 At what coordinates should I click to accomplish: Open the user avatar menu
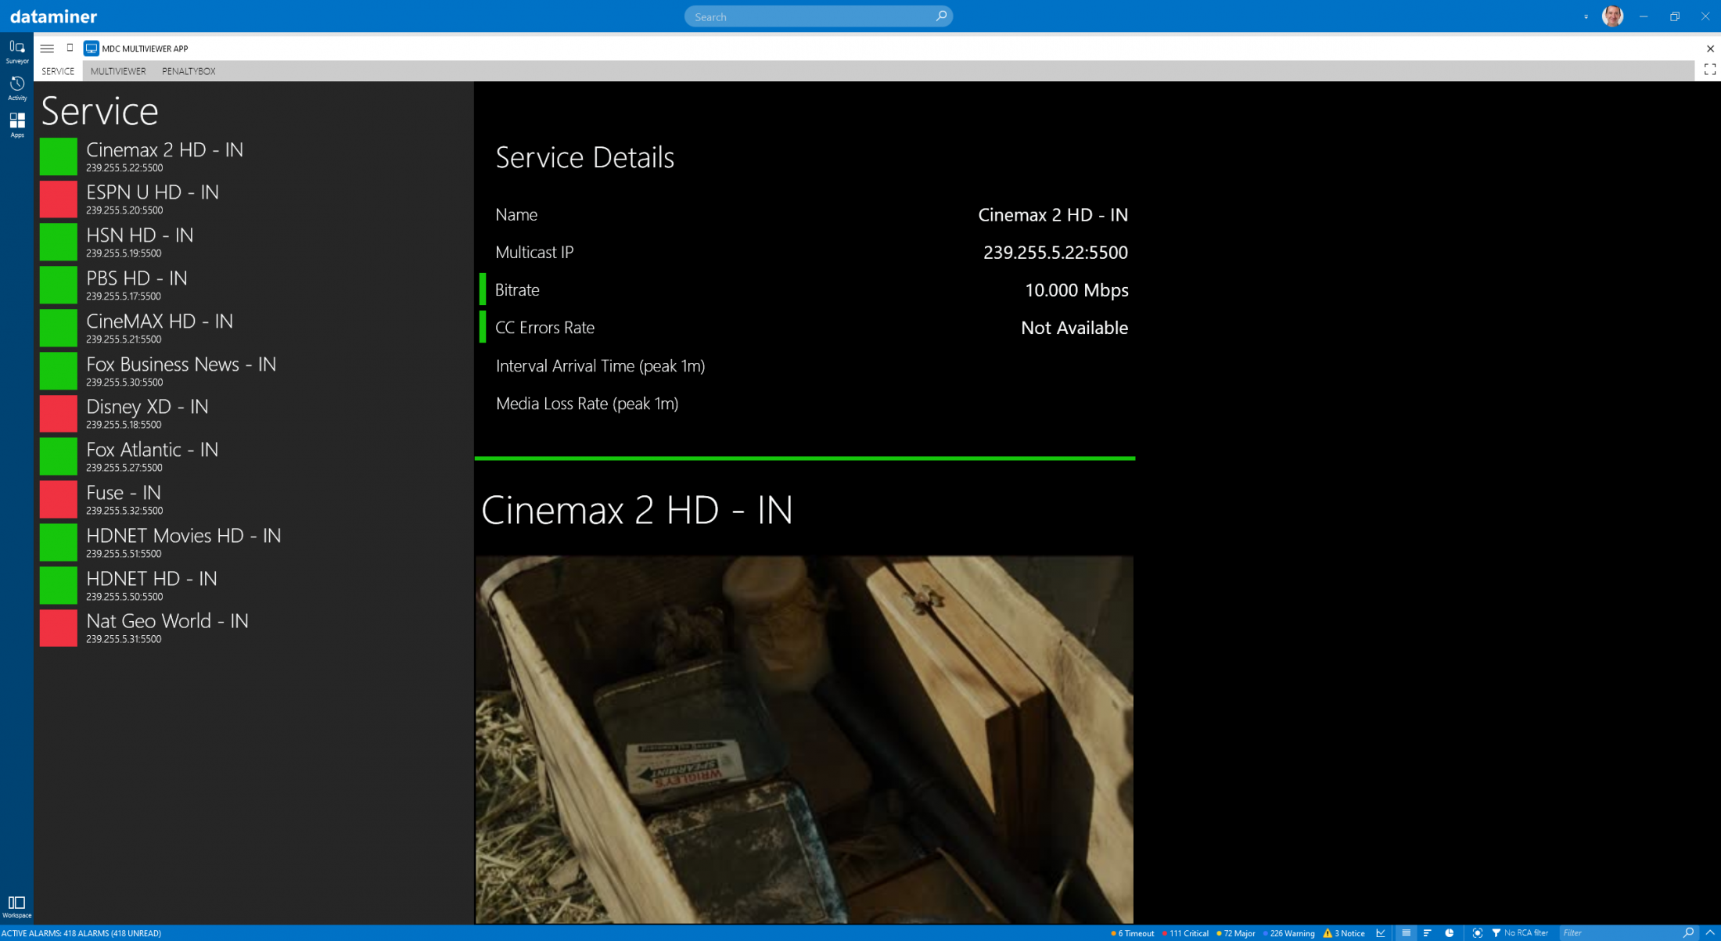coord(1612,16)
